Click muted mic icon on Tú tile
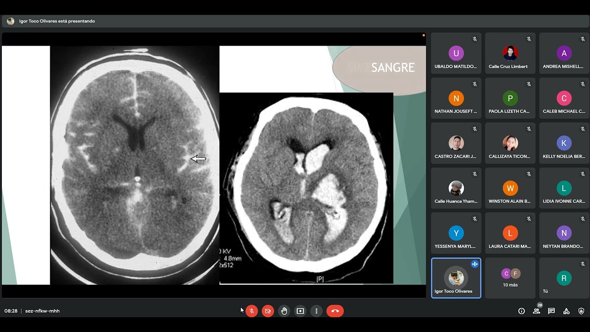 [x=583, y=264]
